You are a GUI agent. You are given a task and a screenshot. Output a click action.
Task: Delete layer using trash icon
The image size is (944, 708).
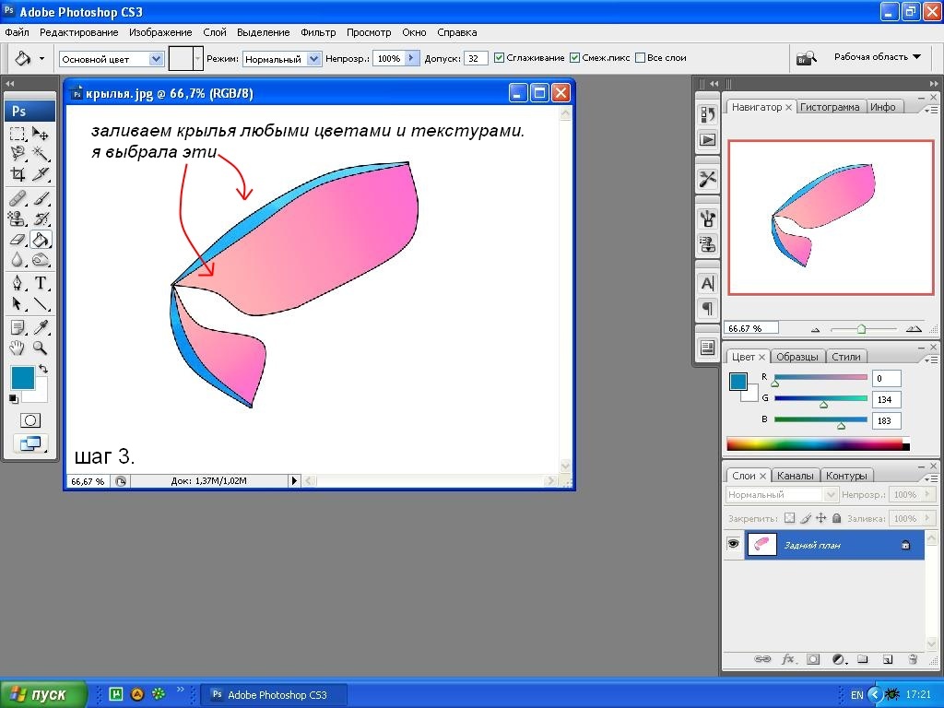click(912, 660)
